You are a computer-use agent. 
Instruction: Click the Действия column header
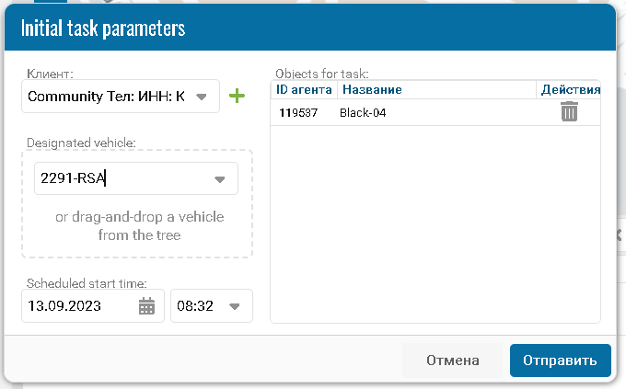tap(571, 89)
